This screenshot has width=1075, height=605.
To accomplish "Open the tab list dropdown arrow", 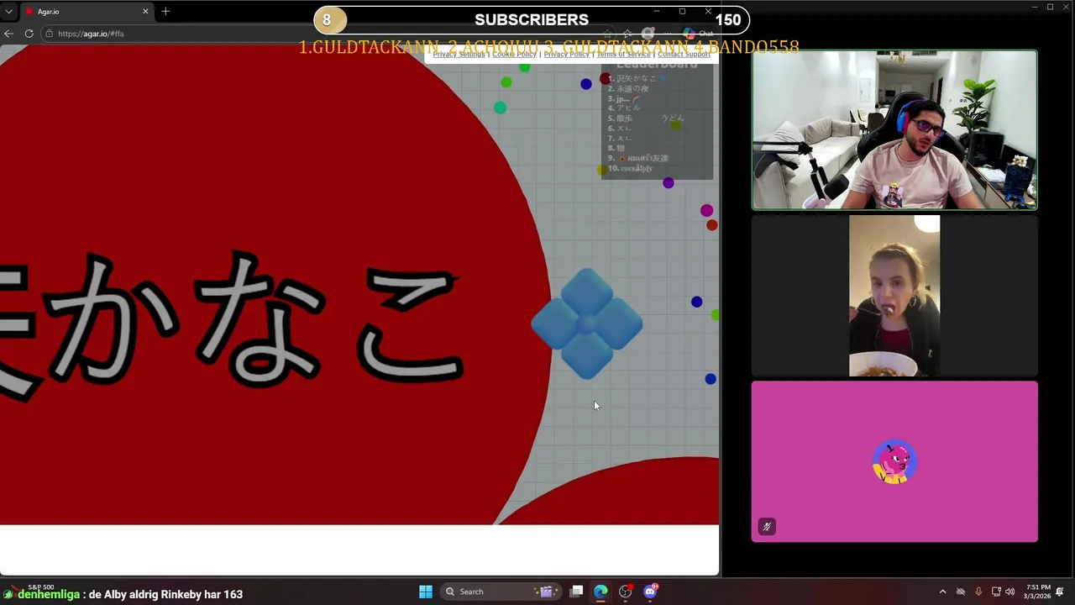I will (8, 12).
